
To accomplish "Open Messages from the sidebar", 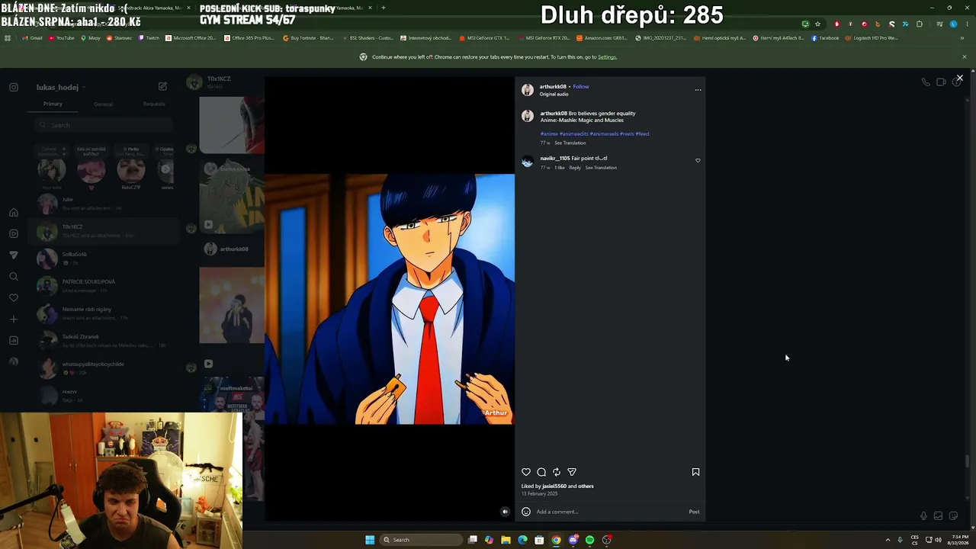I will tap(14, 255).
